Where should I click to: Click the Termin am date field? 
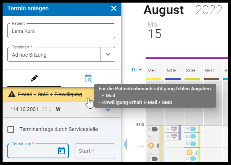tap(38, 151)
